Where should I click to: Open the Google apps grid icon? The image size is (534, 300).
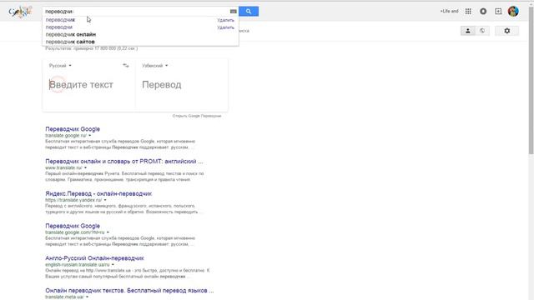tap(468, 11)
